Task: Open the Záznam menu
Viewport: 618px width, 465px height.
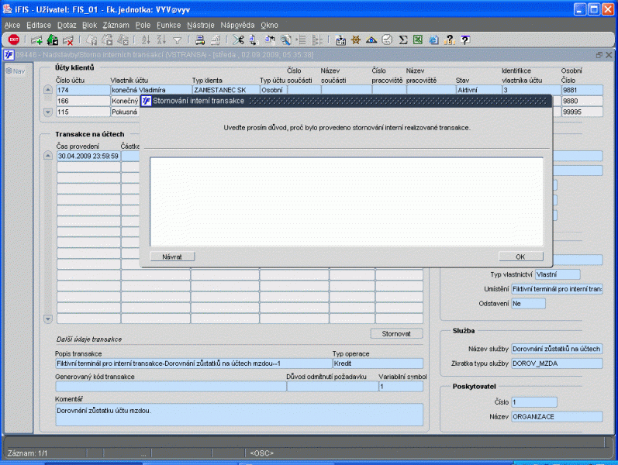Action: pos(116,25)
